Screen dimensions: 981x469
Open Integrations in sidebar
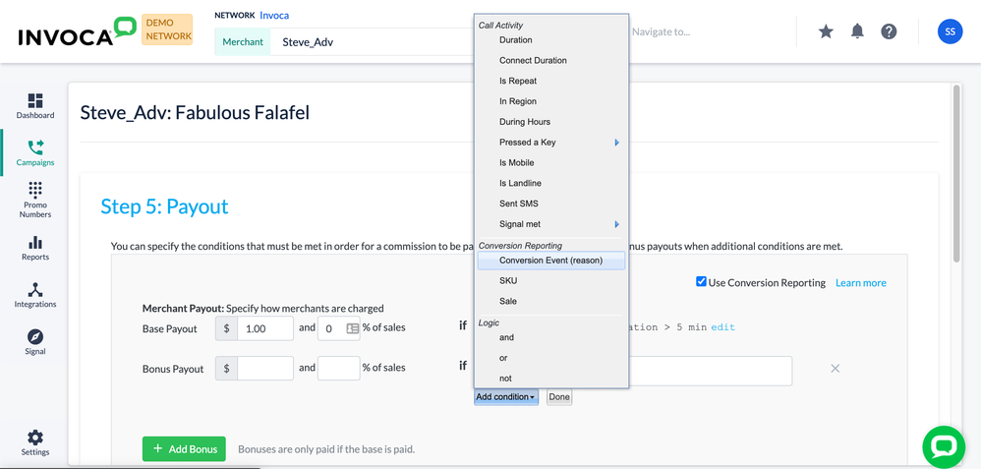pyautogui.click(x=35, y=295)
